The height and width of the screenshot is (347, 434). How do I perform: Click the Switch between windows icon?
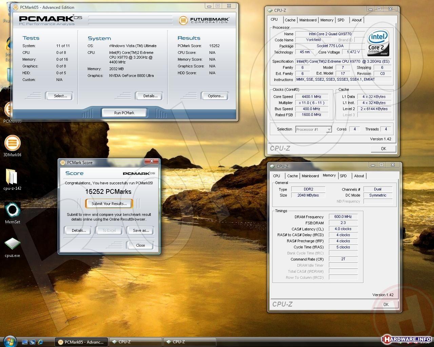coord(33,342)
